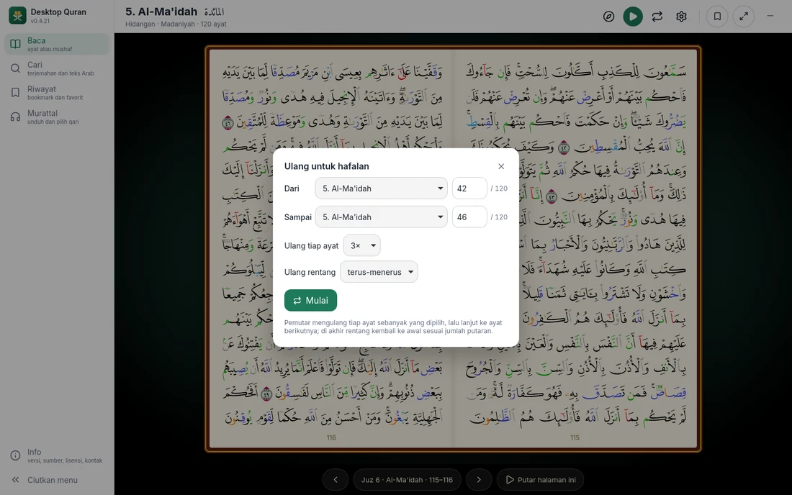Click the Juz 6 Al-Ma'idah page indicator

(407, 479)
